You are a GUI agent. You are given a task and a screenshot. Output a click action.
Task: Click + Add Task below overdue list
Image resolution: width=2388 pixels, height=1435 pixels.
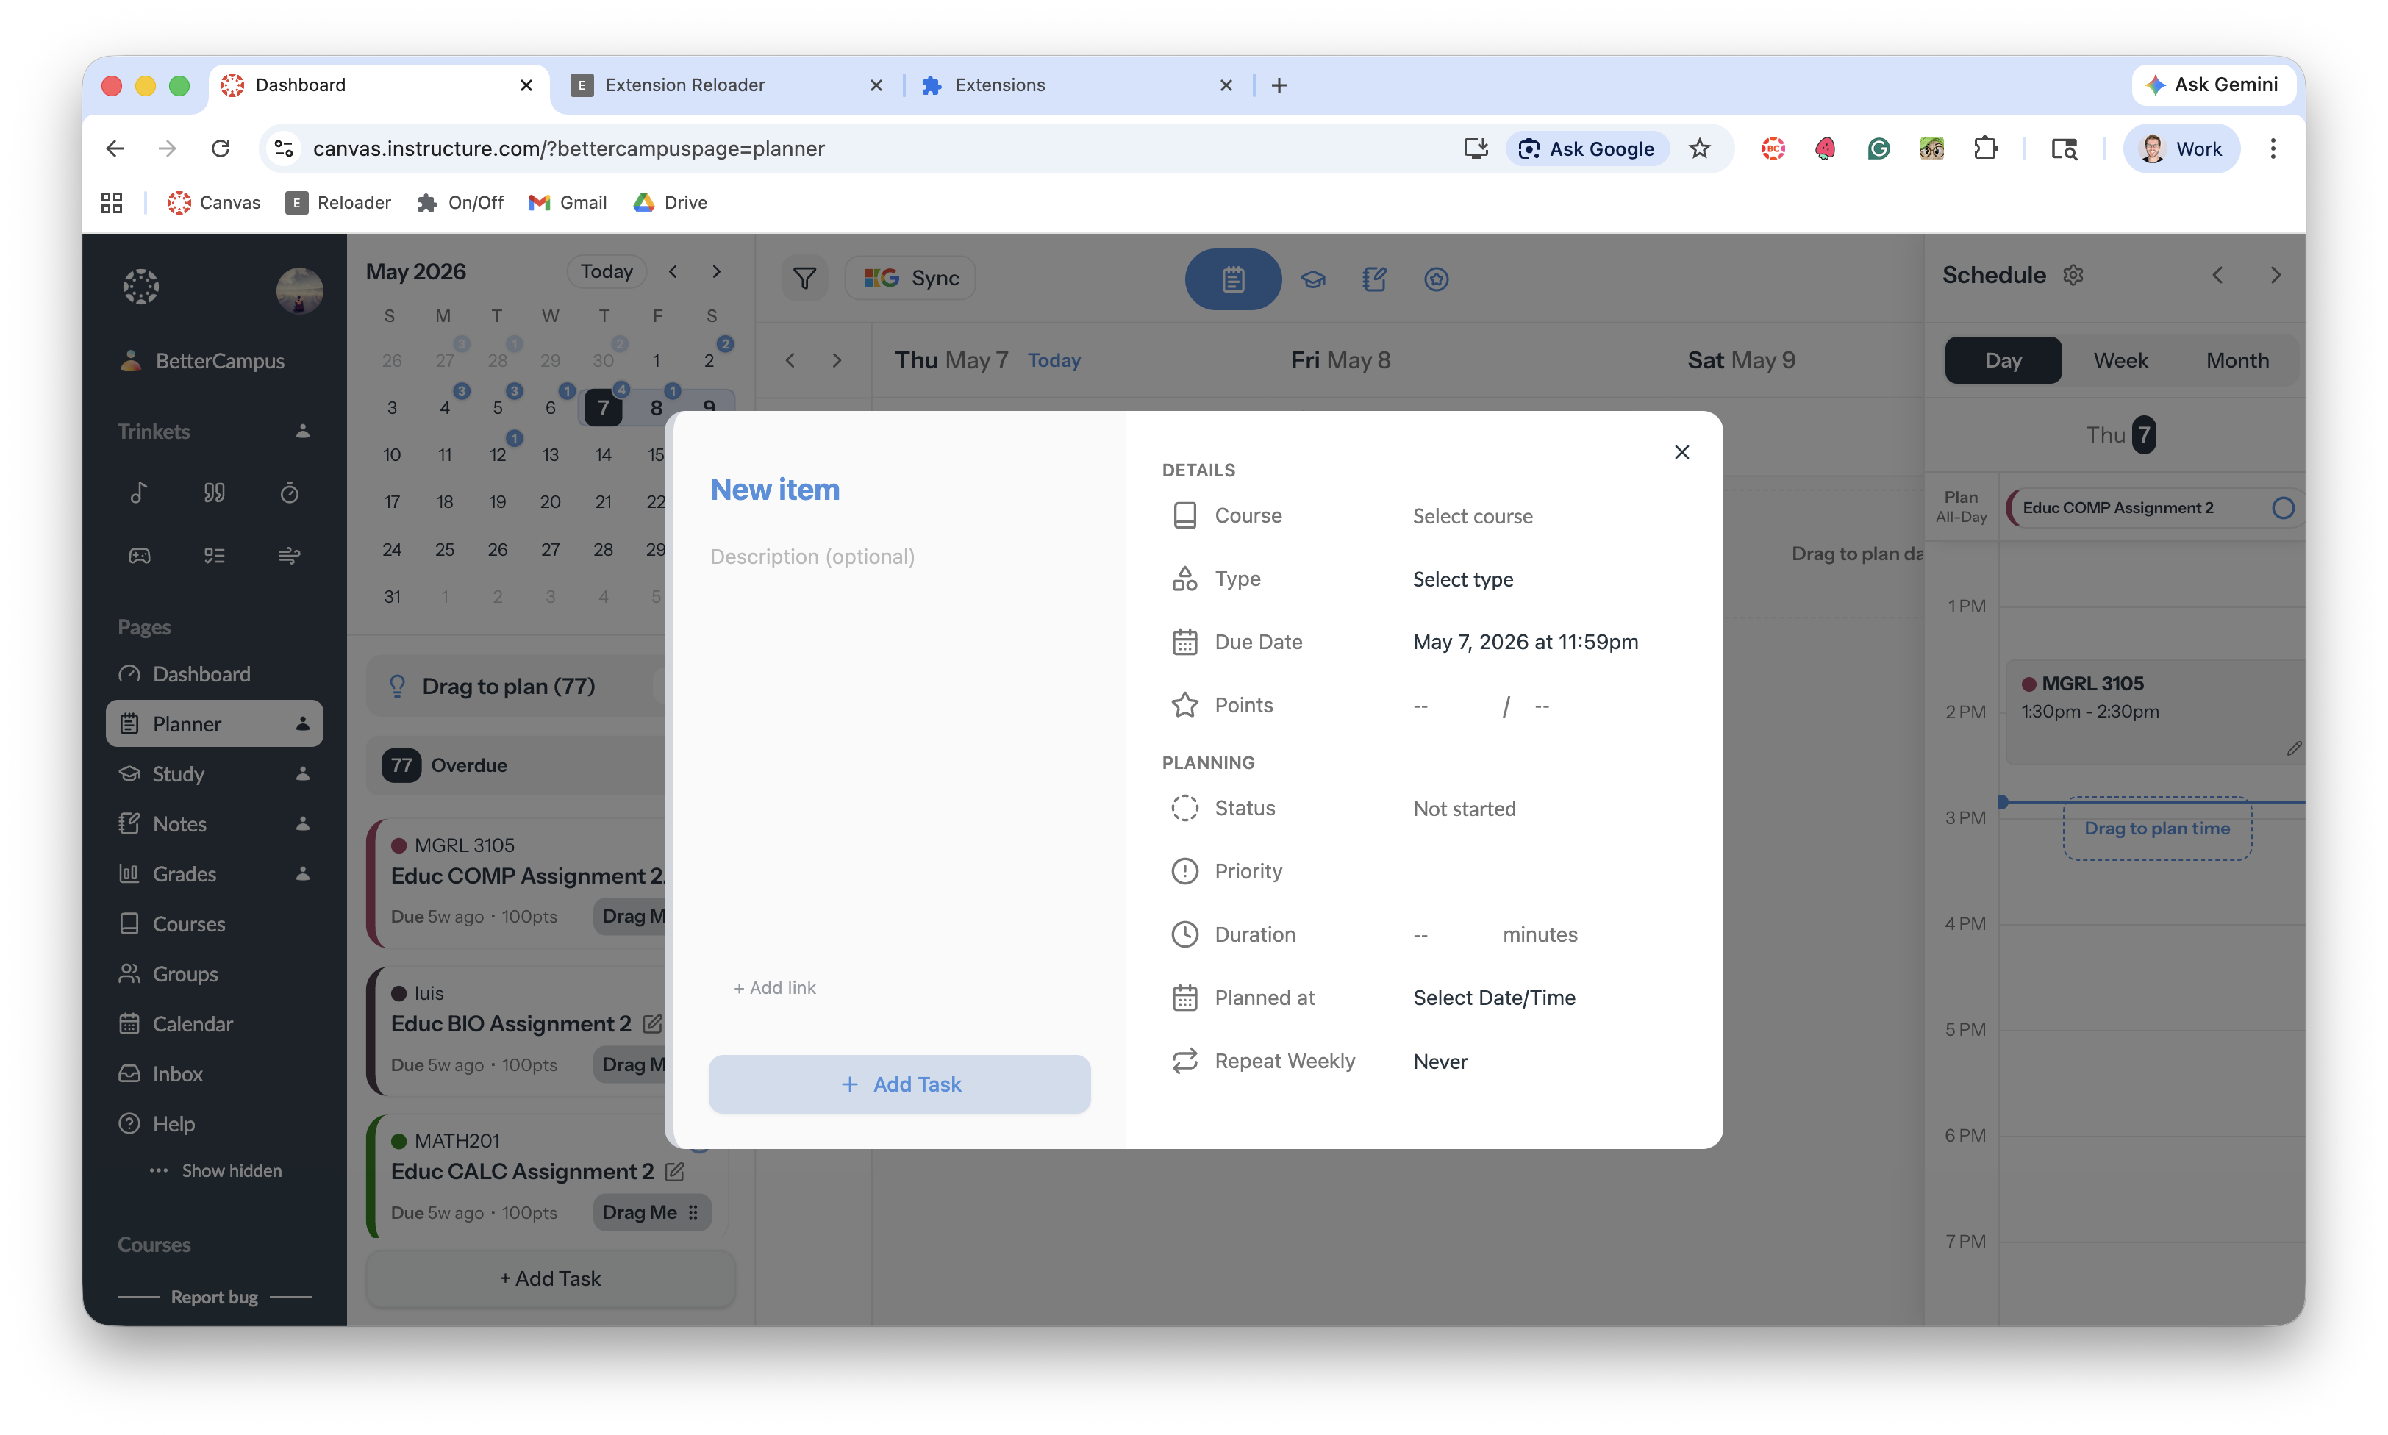(x=550, y=1278)
